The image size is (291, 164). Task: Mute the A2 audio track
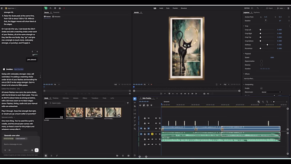pos(152,139)
